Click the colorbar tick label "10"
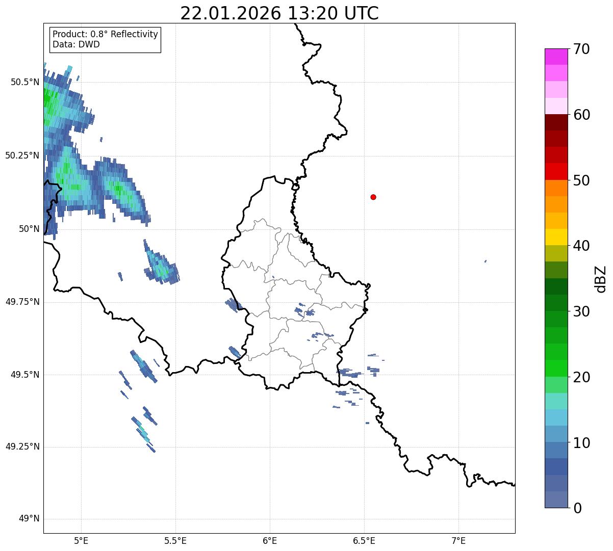 581,443
